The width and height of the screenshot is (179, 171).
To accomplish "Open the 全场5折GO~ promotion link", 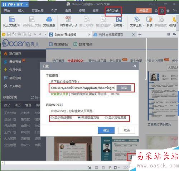I will tap(76, 61).
